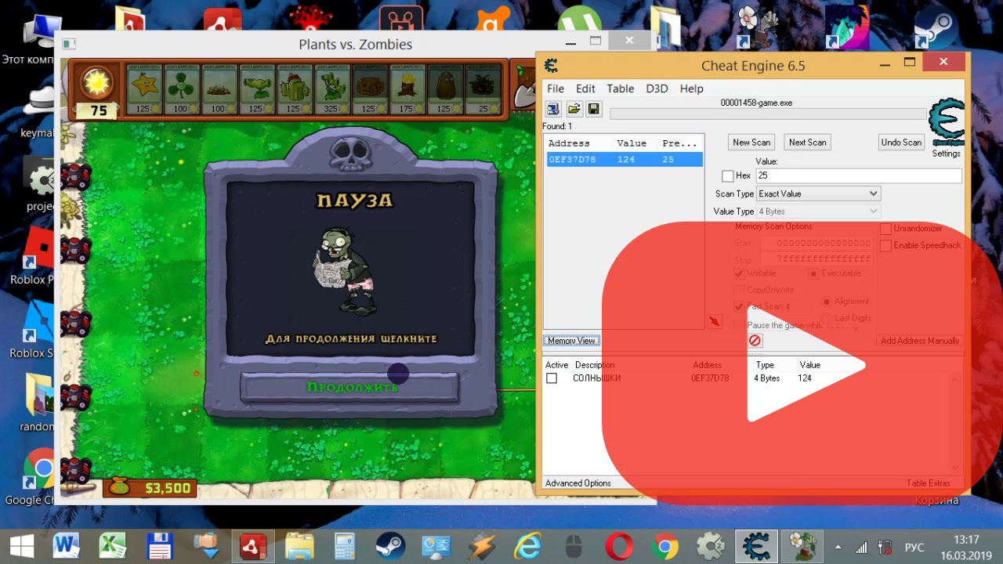Screen dimensions: 1003x564
Task: Click the Cheat Engine logo above Settings
Action: point(946,122)
